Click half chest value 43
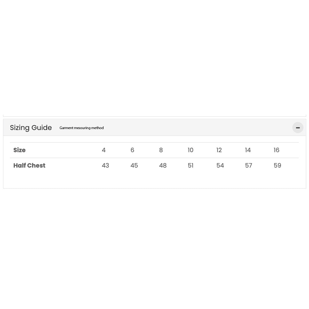The height and width of the screenshot is (309, 309). click(105, 166)
